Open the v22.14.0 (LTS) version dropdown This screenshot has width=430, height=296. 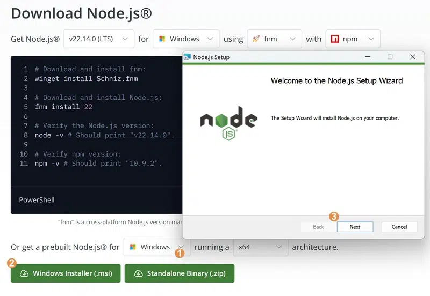[98, 39]
